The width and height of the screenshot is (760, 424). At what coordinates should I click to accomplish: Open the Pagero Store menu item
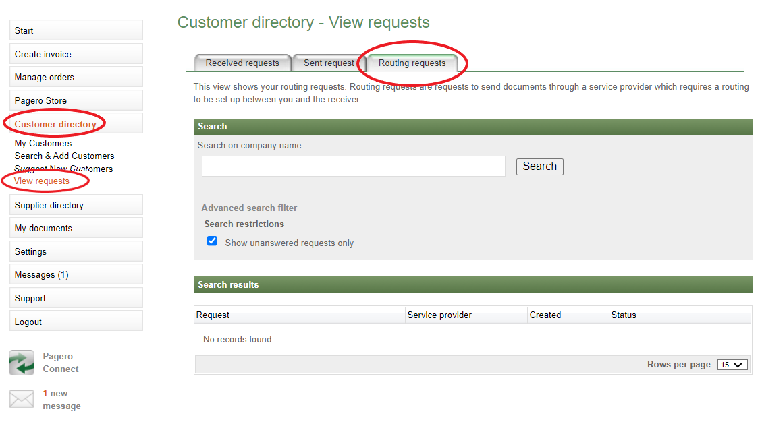[76, 100]
